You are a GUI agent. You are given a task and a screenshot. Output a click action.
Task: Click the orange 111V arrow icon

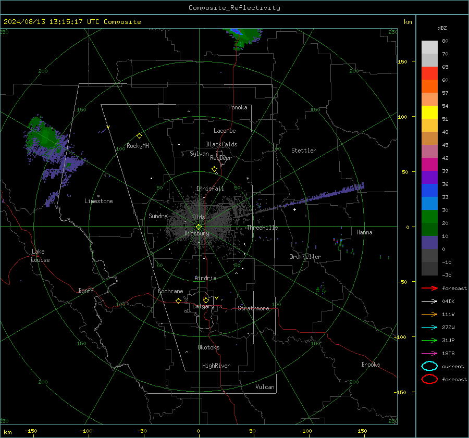[x=429, y=314]
